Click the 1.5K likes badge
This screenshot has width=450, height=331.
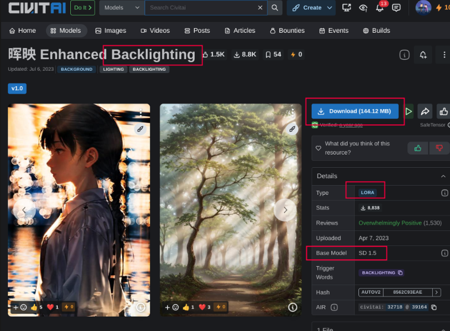pos(214,55)
